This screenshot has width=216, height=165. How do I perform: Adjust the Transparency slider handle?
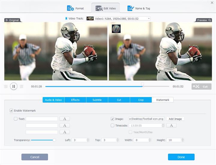pyautogui.click(x=54, y=140)
